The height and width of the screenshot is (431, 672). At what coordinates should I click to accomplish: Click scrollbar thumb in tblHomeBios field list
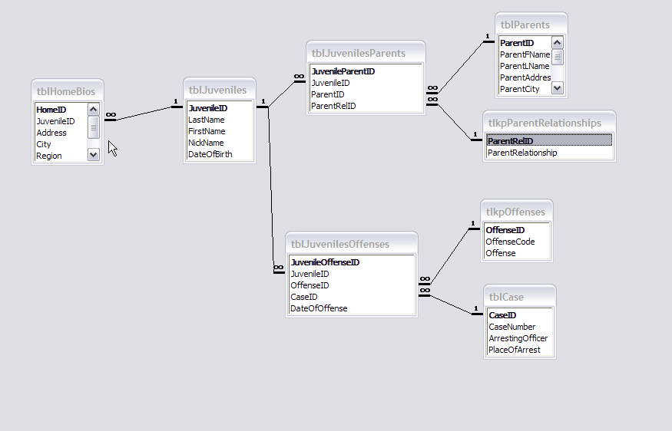(94, 127)
